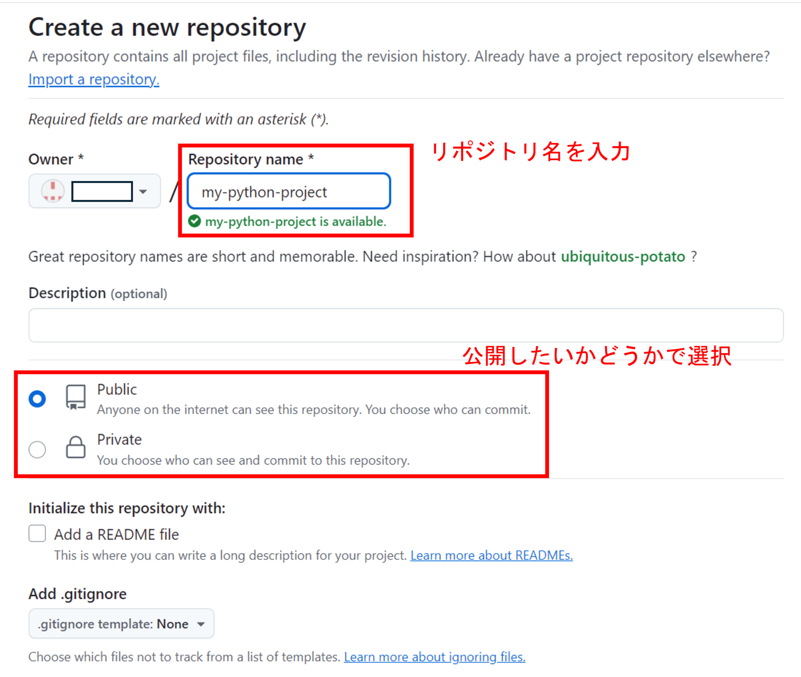Select the Public visibility option

tap(37, 399)
